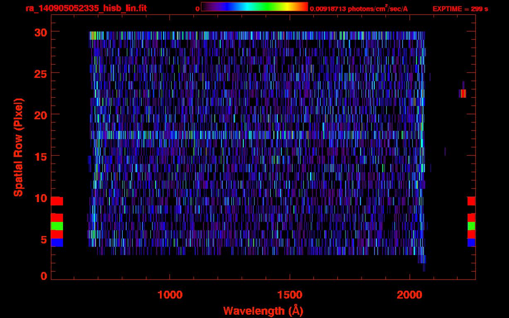This screenshot has width=509, height=318.
Task: Select the 0 label beside the color bar
Action: click(x=197, y=9)
